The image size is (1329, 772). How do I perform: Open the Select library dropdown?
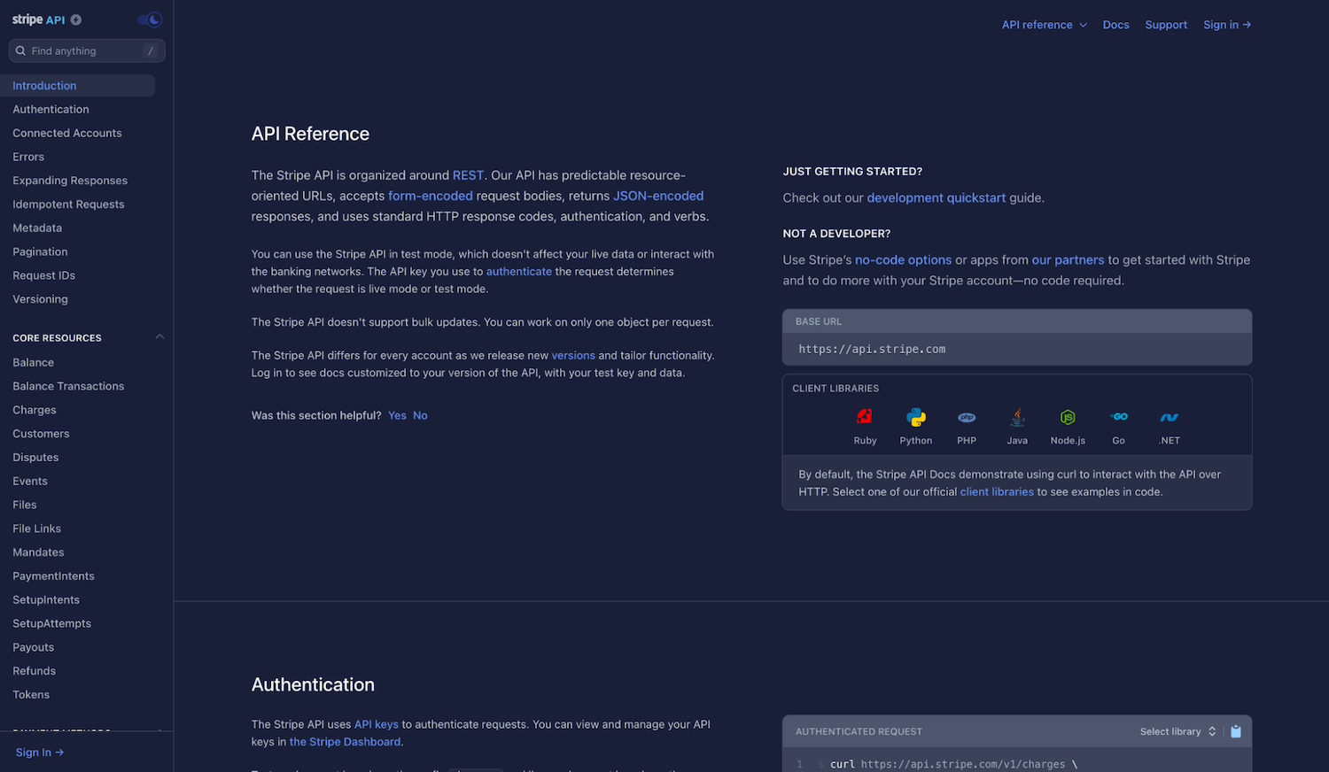[x=1178, y=731]
